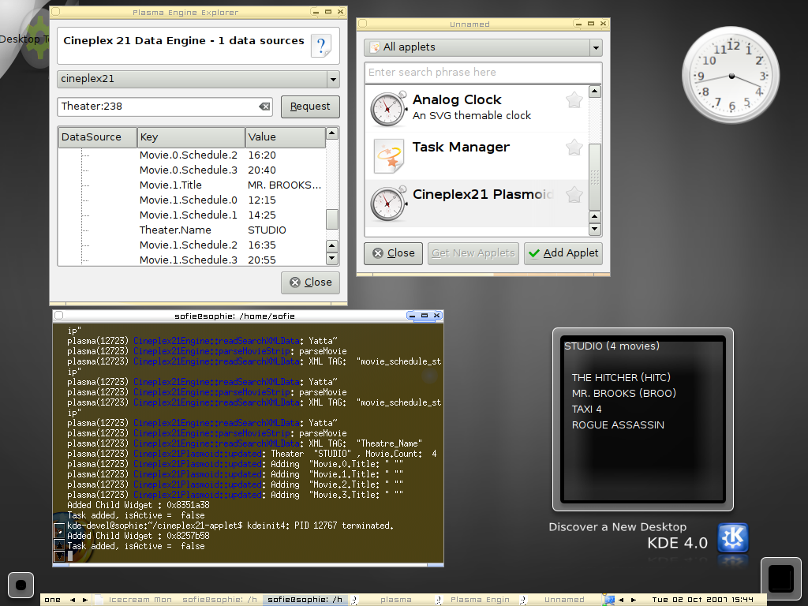Click previous desktop arrow next to 'one'
The image size is (808, 606).
tap(73, 600)
